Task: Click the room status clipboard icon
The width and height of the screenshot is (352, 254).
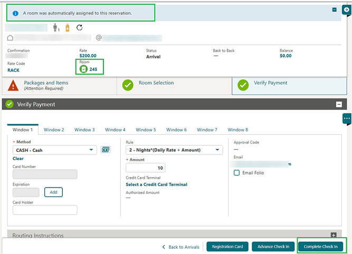Action: click(83, 69)
